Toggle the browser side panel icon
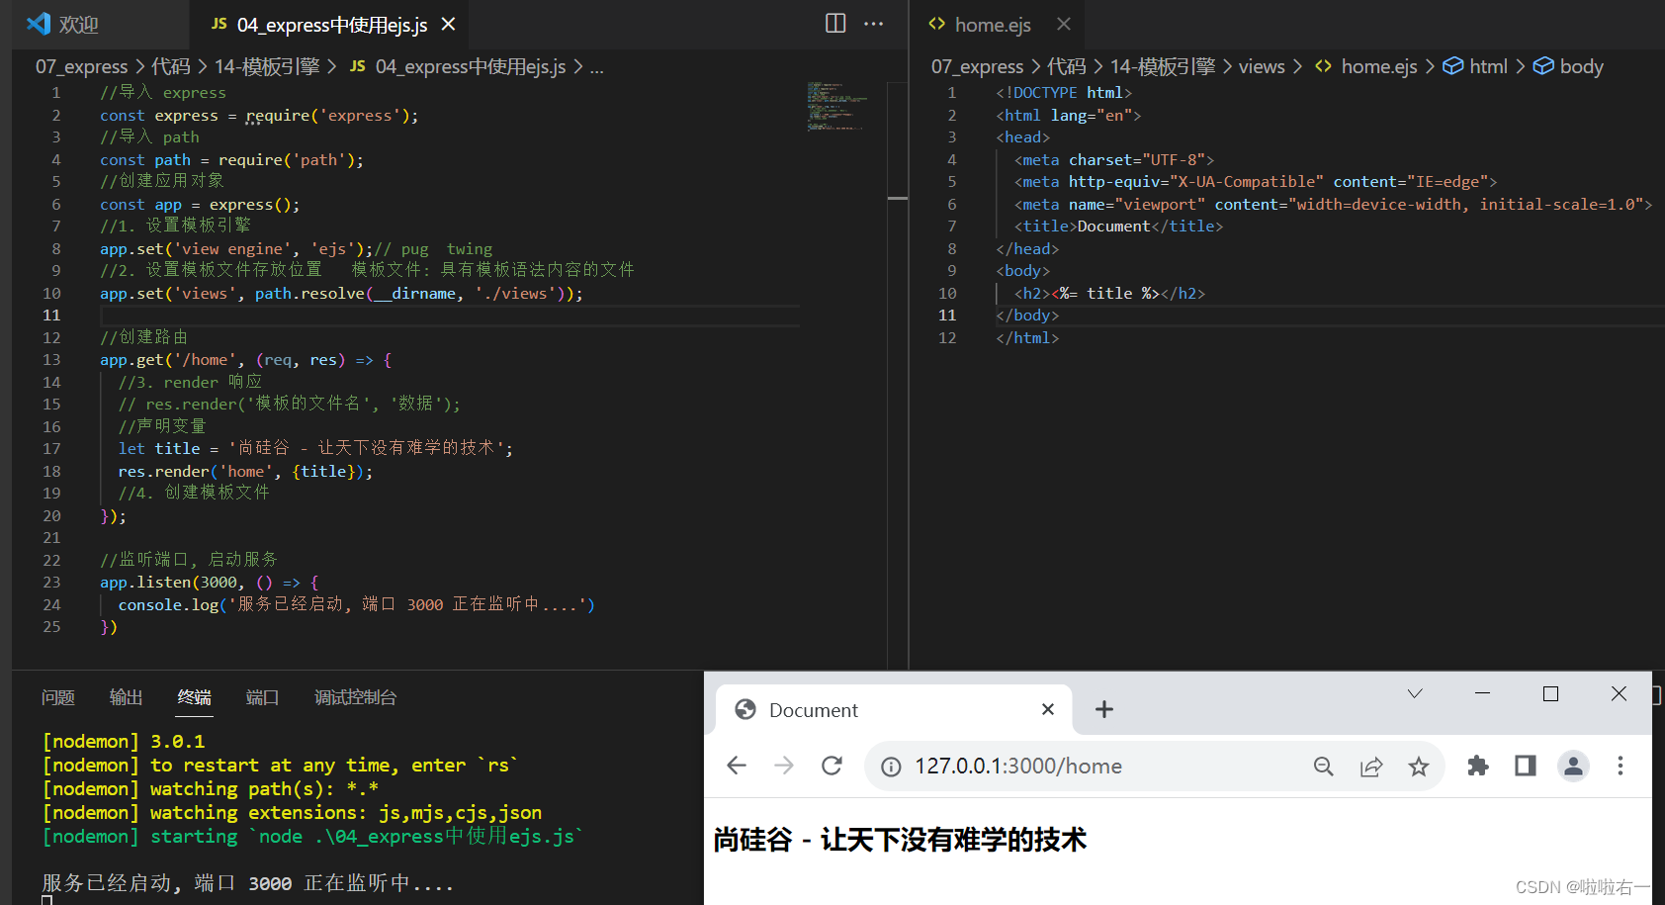 coord(1526,766)
